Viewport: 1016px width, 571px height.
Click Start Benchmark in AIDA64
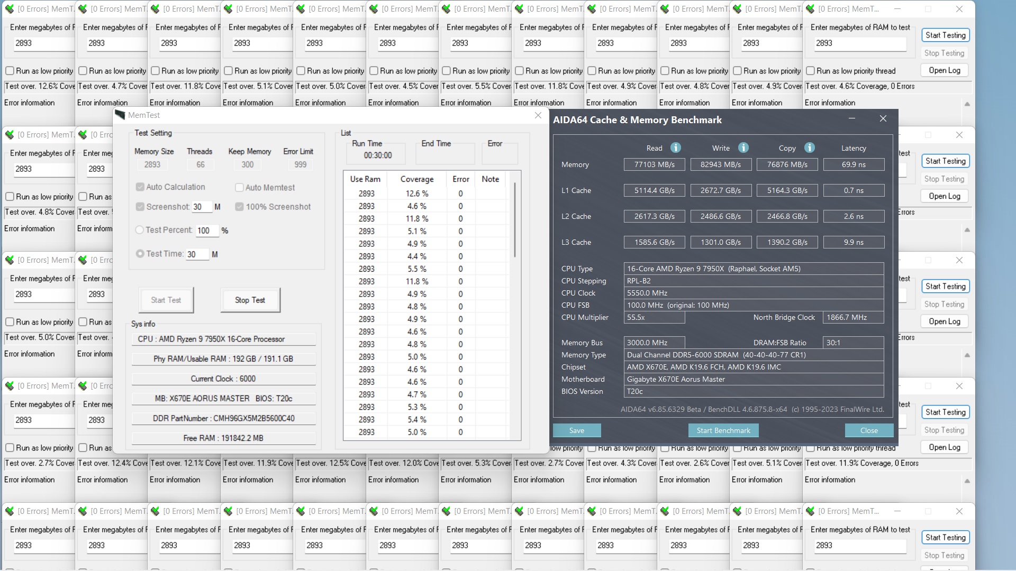click(723, 430)
